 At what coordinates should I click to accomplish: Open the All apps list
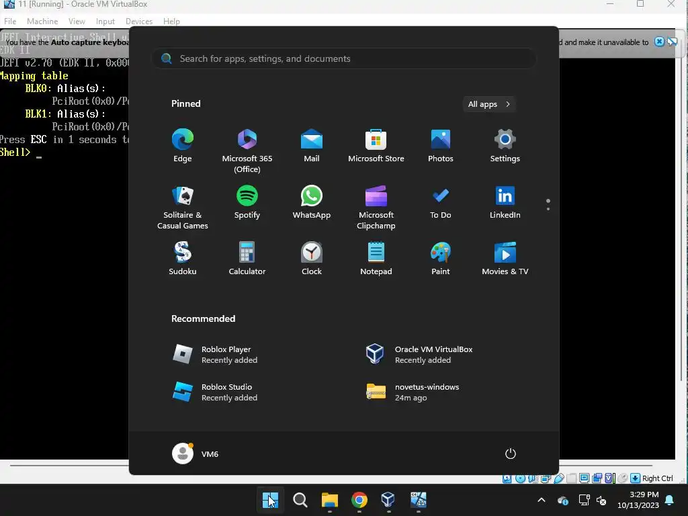coord(489,104)
